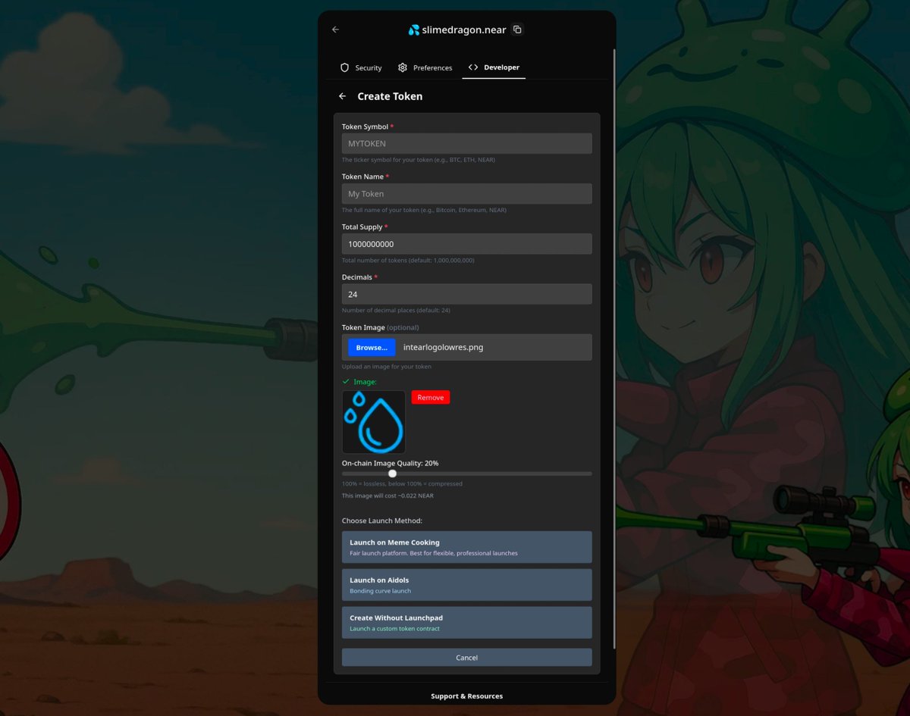Select Create Without Launchpad
The width and height of the screenshot is (910, 716).
pos(466,622)
